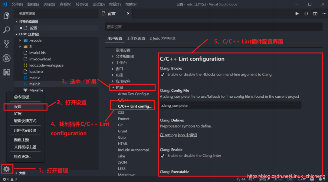Screen dimensions: 328x182
Task: Click the Run play icon in editor toolbar
Action: [297, 14]
